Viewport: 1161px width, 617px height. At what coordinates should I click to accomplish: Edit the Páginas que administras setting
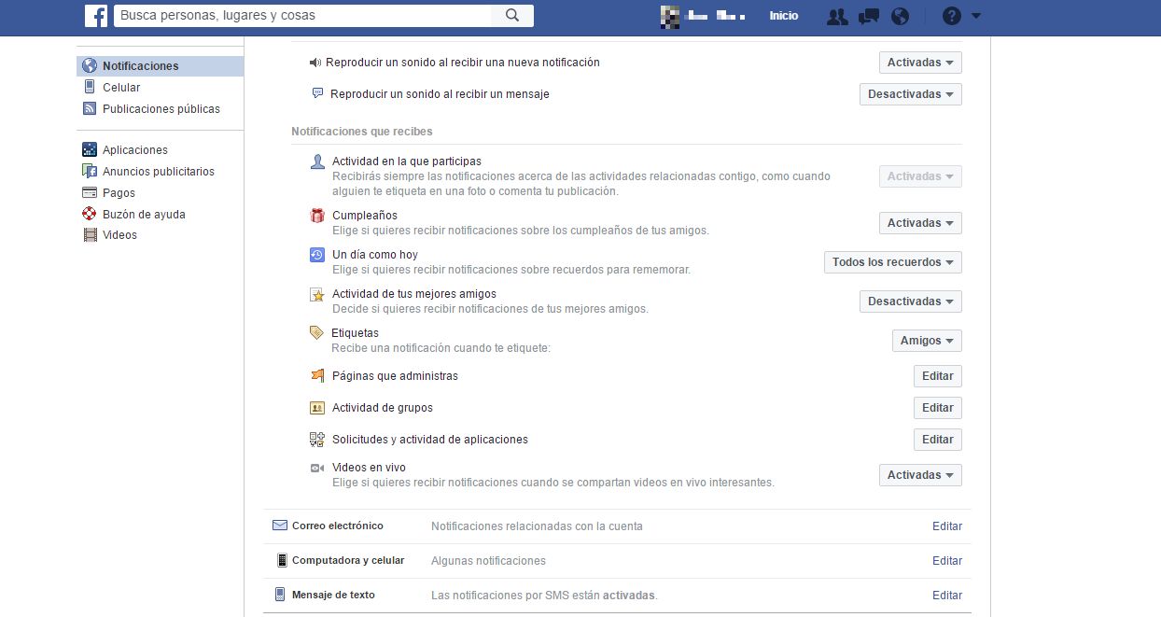937,376
